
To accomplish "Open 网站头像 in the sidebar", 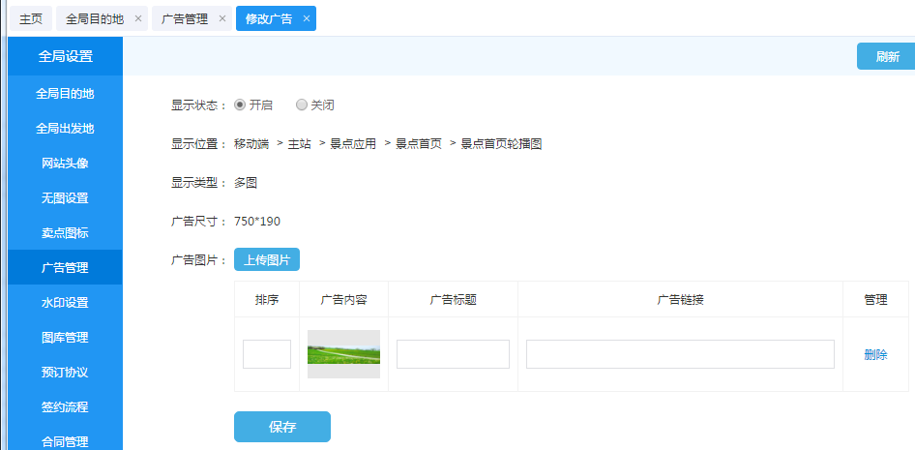I will click(65, 163).
